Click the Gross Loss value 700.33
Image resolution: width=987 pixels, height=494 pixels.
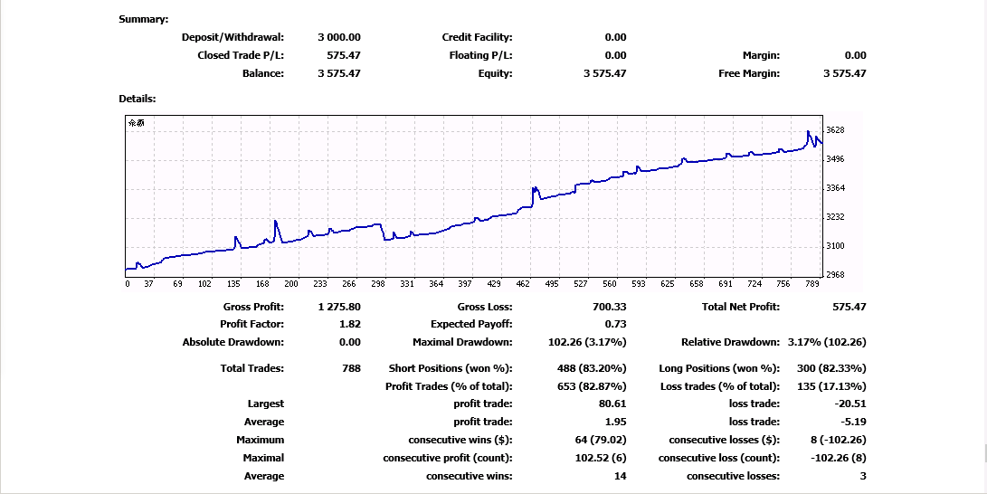[610, 307]
